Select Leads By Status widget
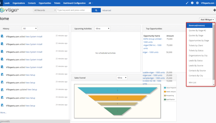Screen dimensions: 216x123 [196, 61]
